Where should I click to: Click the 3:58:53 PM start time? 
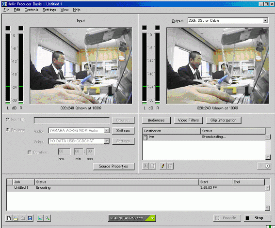point(209,187)
